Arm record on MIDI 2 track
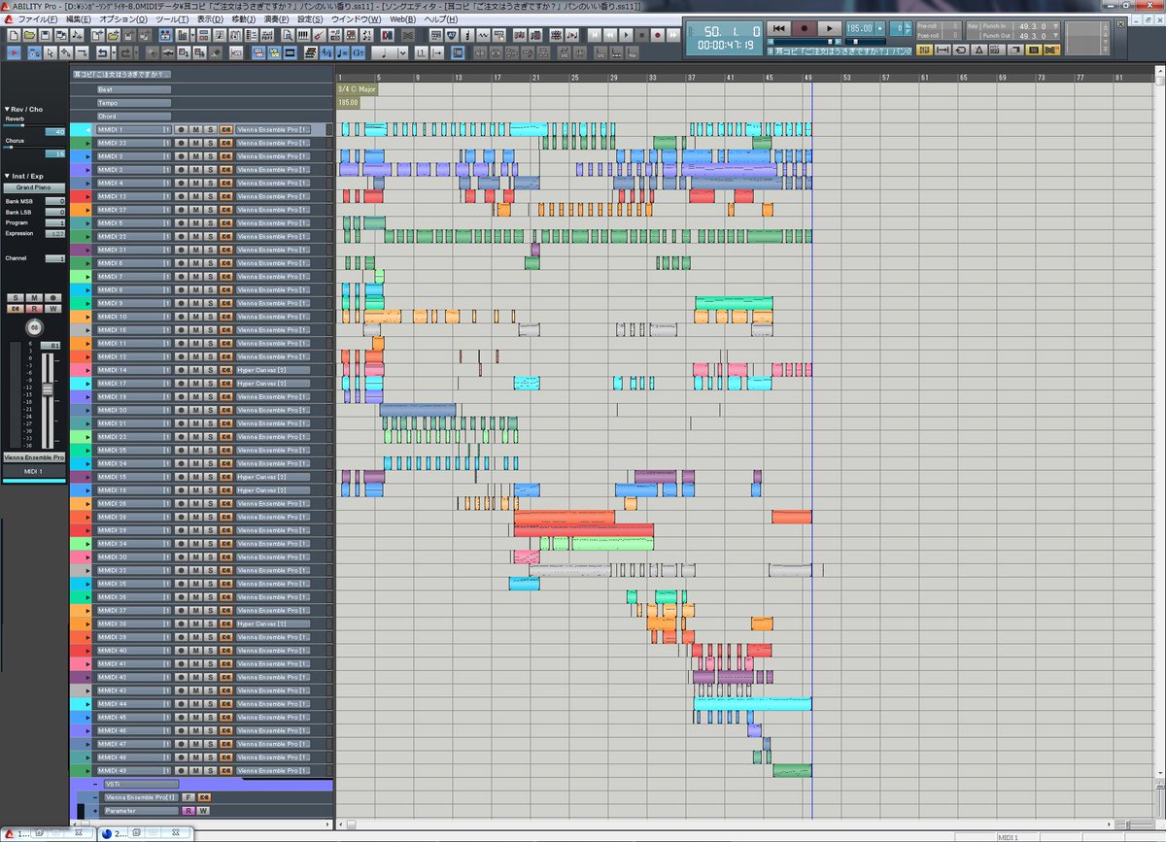1166x842 pixels. pos(181,156)
